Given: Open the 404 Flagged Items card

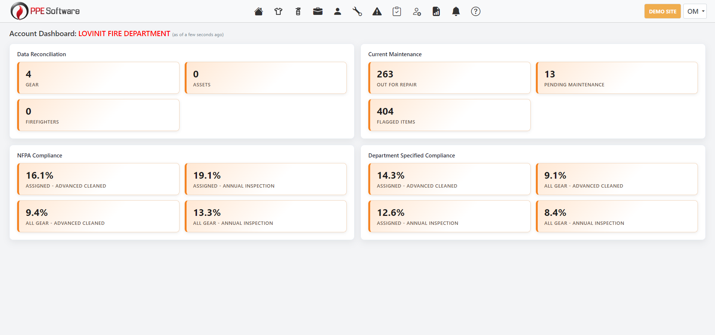Looking at the screenshot, I should [449, 115].
